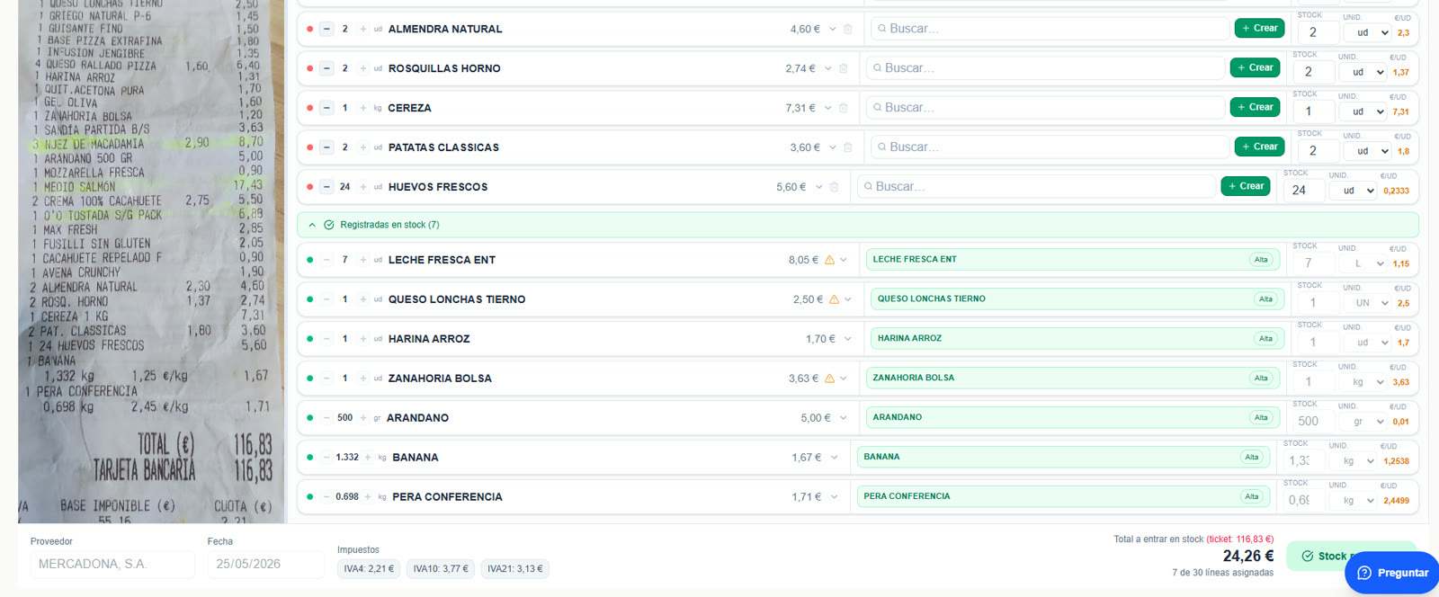Expand ALMENDRA NATURAL price chevron
This screenshot has height=597, width=1439.
(x=833, y=29)
